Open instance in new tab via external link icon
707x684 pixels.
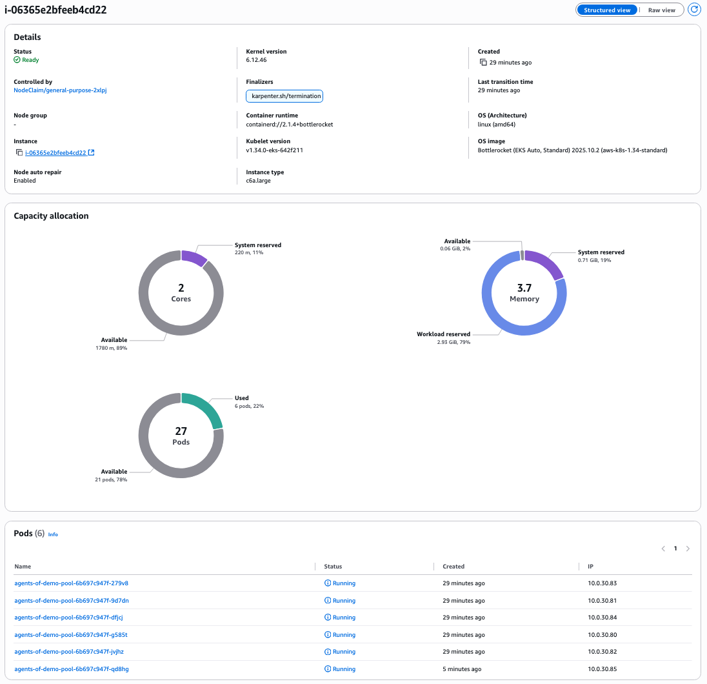pyautogui.click(x=92, y=153)
